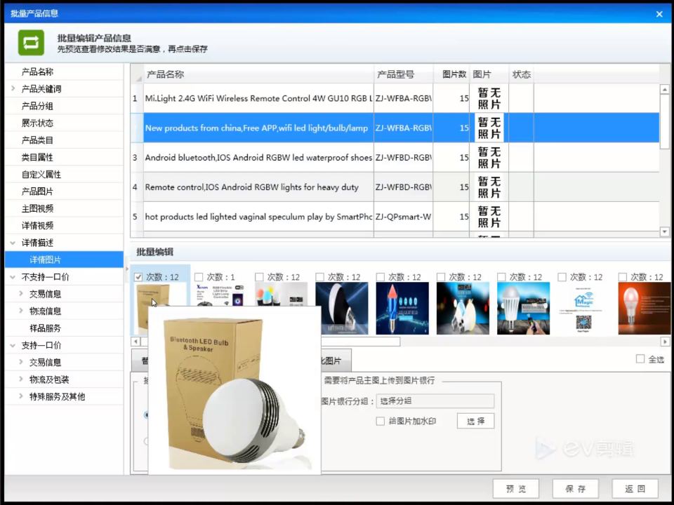Select the bulb with phone in hand thumbnail

(524, 309)
